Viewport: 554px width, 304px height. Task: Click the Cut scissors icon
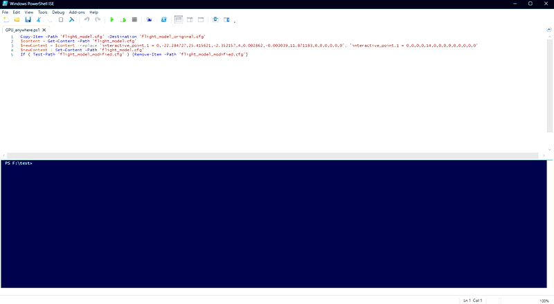39,20
